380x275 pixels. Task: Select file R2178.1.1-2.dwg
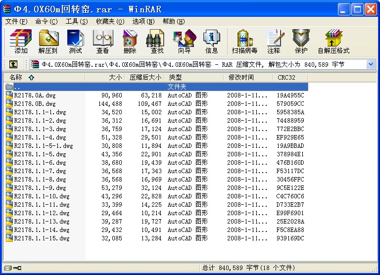40,120
